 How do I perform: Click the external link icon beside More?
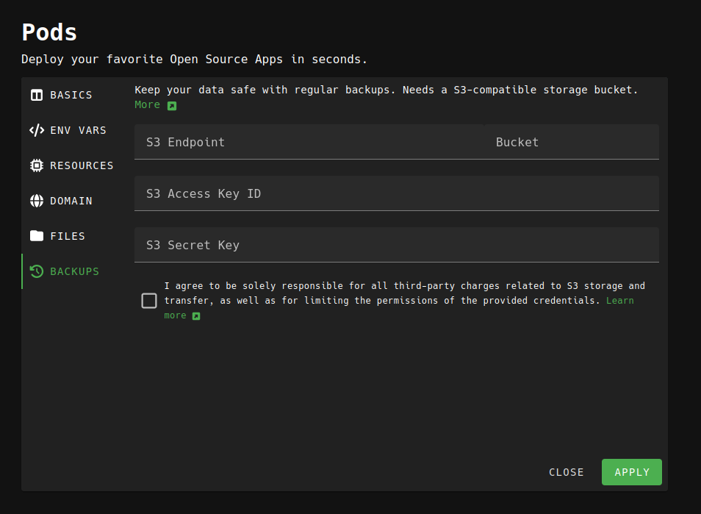[172, 106]
